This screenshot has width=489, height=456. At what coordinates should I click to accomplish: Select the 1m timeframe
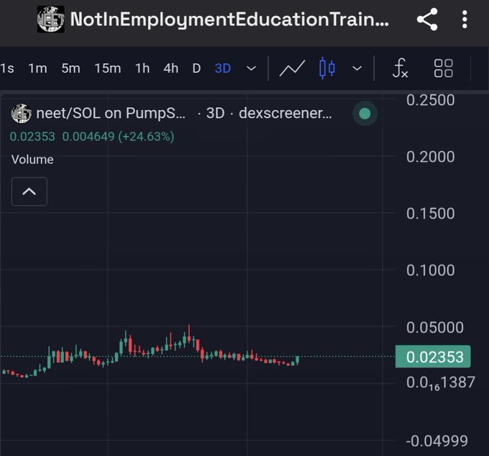[x=37, y=68]
